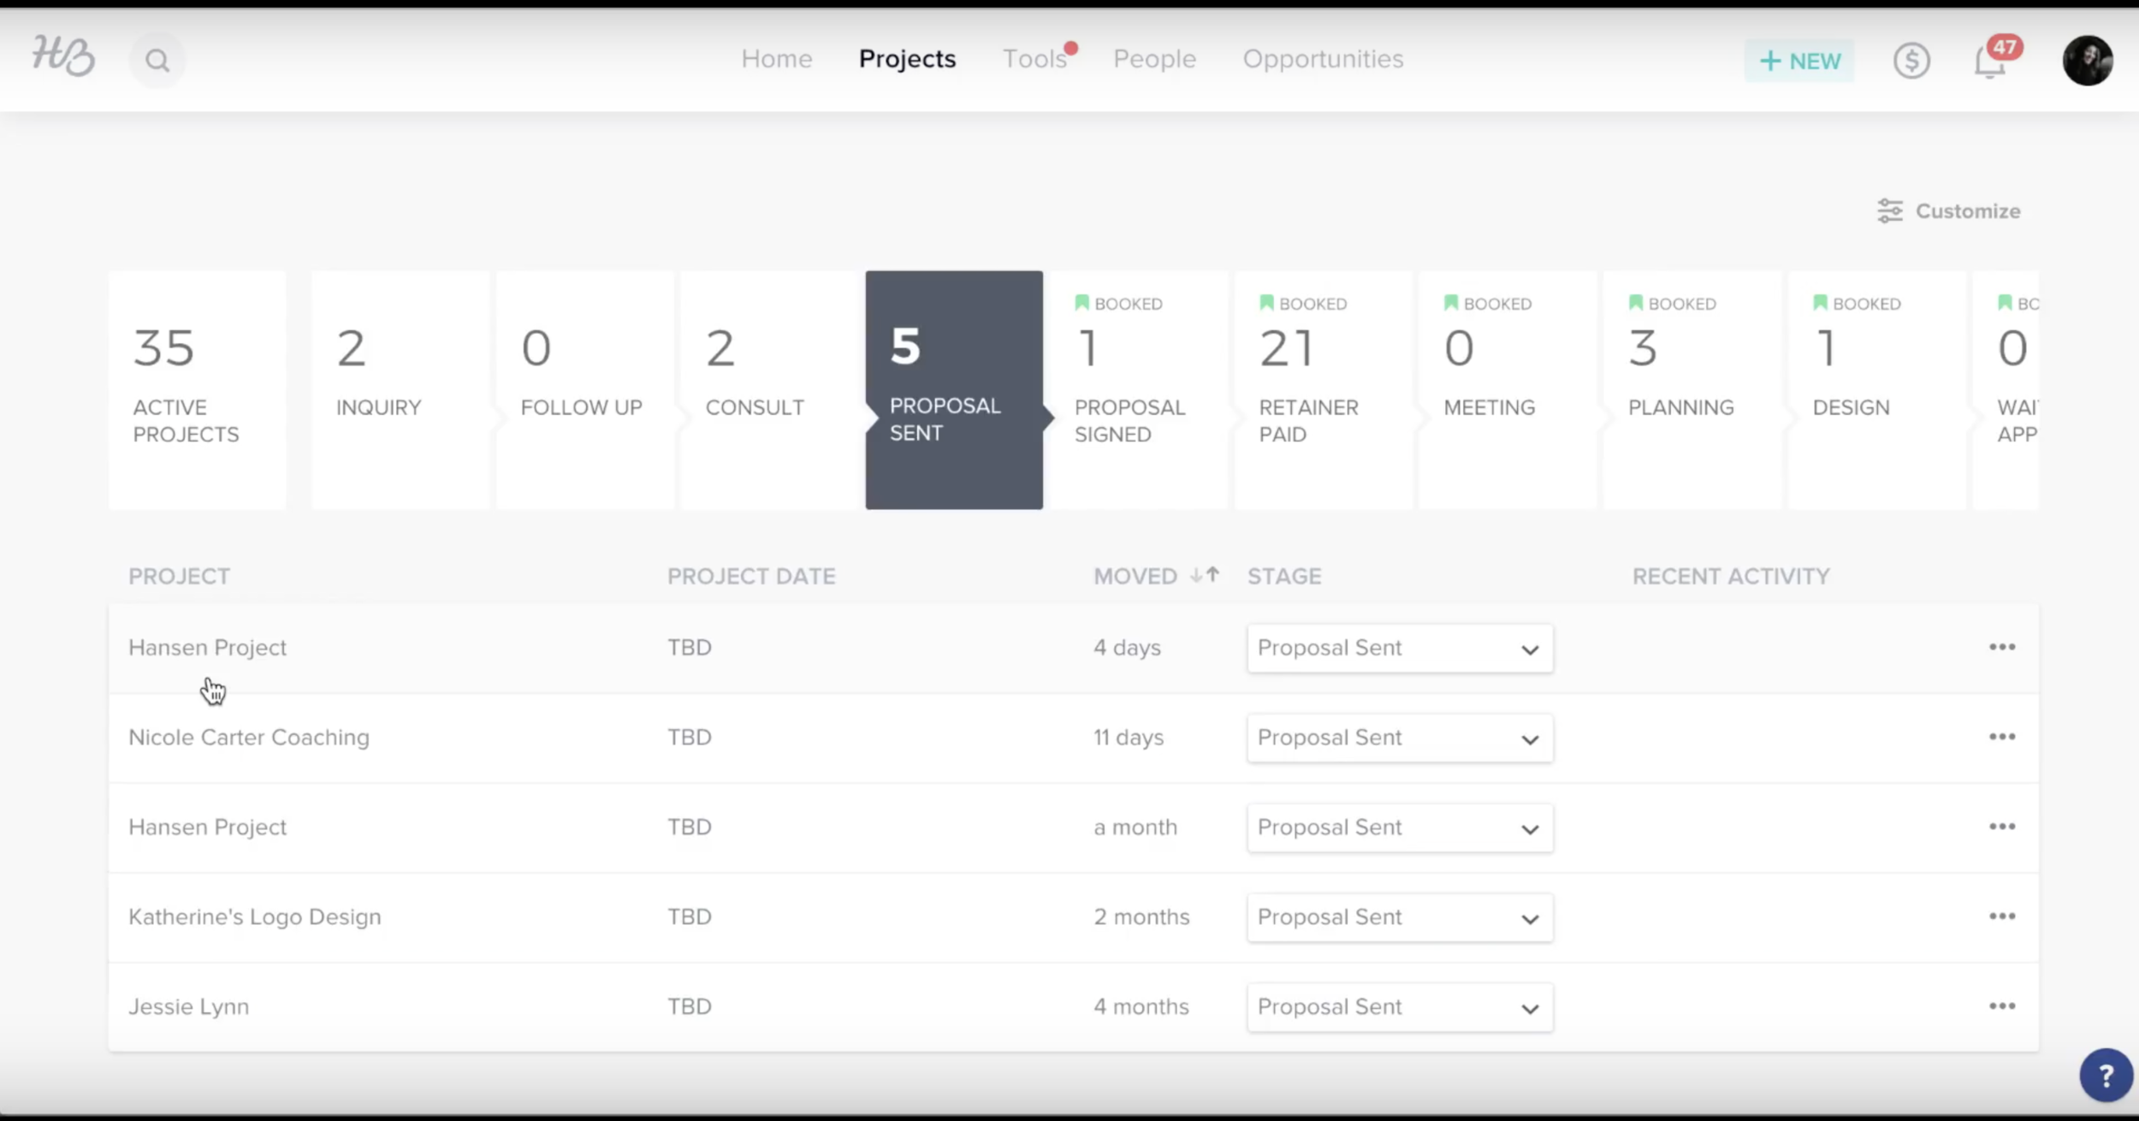Screen dimensions: 2139x1121
Task: Click '11 days' moved value
Action: [1129, 738]
